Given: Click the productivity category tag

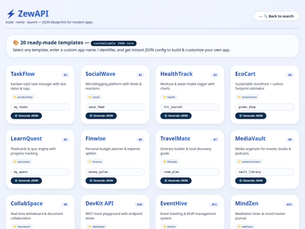Looking at the screenshot, I should 23,97.
